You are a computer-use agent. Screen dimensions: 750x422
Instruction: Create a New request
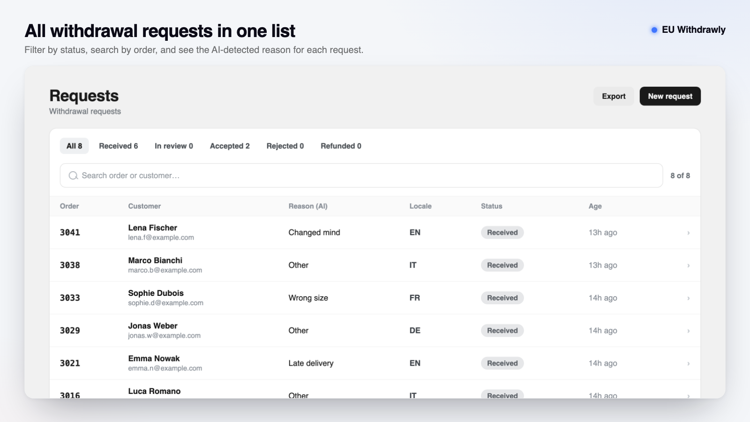[x=670, y=96]
